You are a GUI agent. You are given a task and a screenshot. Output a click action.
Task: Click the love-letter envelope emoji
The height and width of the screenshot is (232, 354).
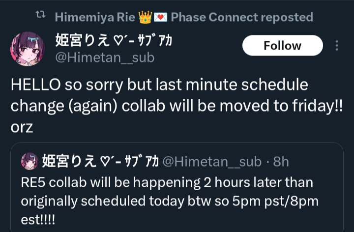click(x=160, y=17)
